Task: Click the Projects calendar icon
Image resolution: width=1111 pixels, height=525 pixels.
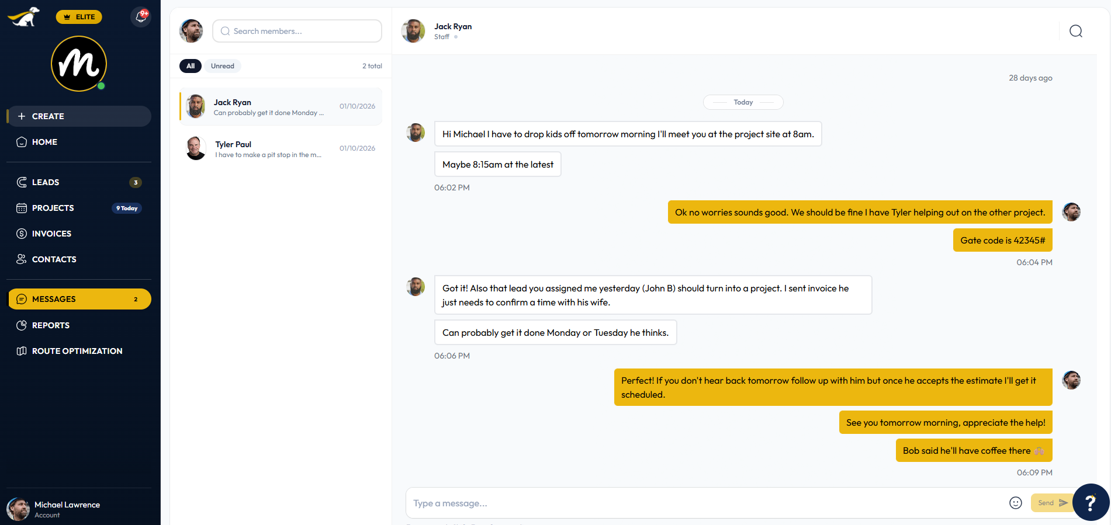Action: [x=22, y=208]
